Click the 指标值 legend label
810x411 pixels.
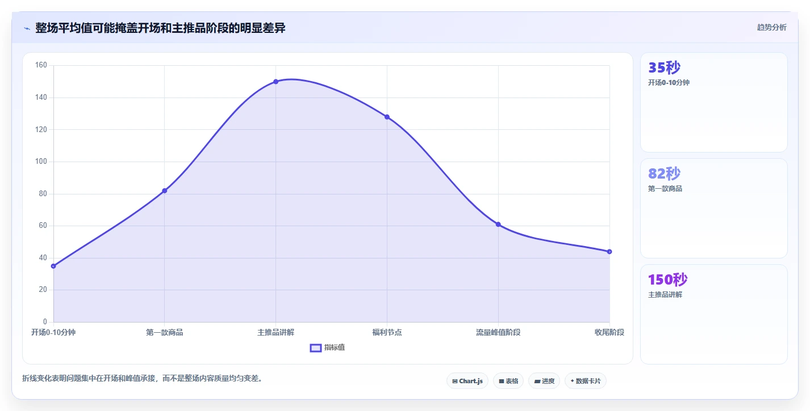point(335,348)
